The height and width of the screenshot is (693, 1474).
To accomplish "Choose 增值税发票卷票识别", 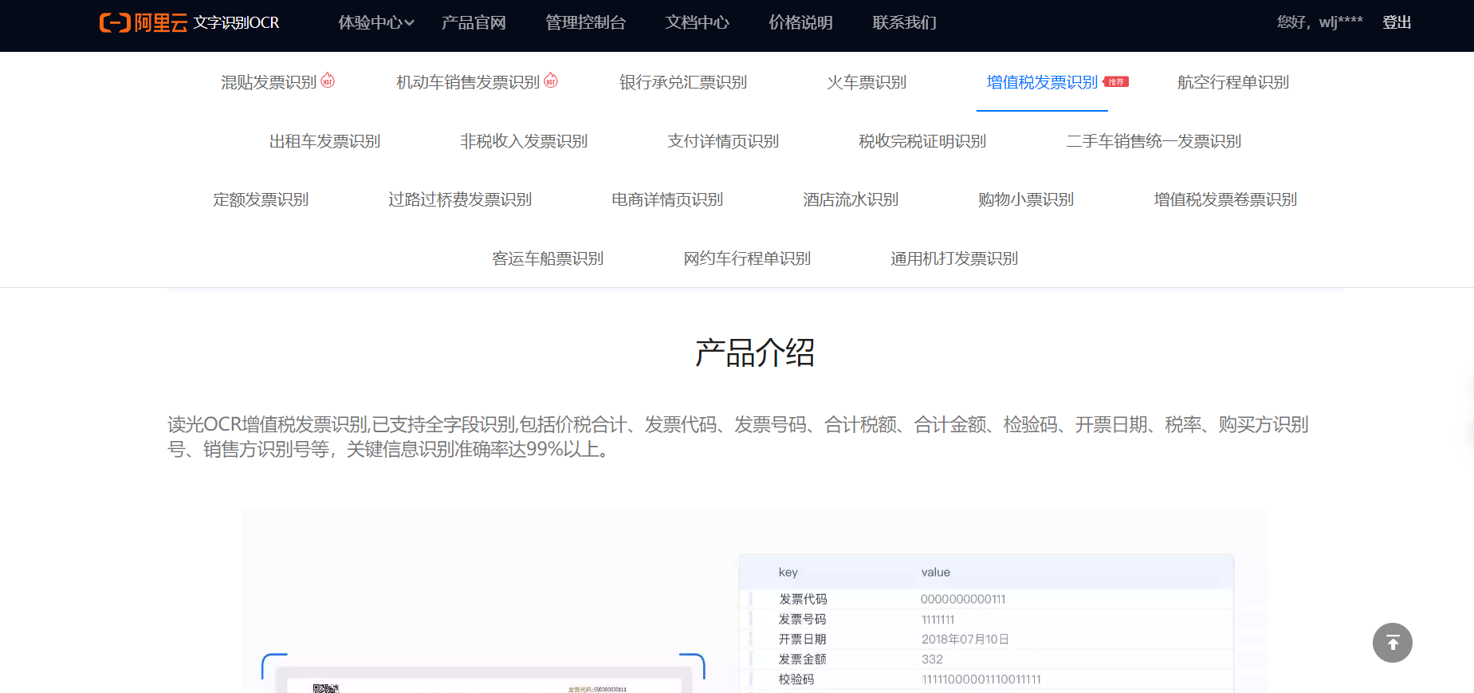I will coord(1225,199).
